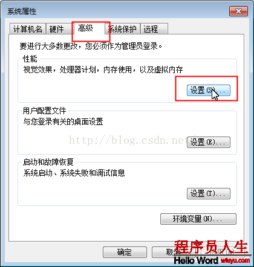Click the 系统属性 title bar text
This screenshot has width=254, height=267.
[x=22, y=11]
